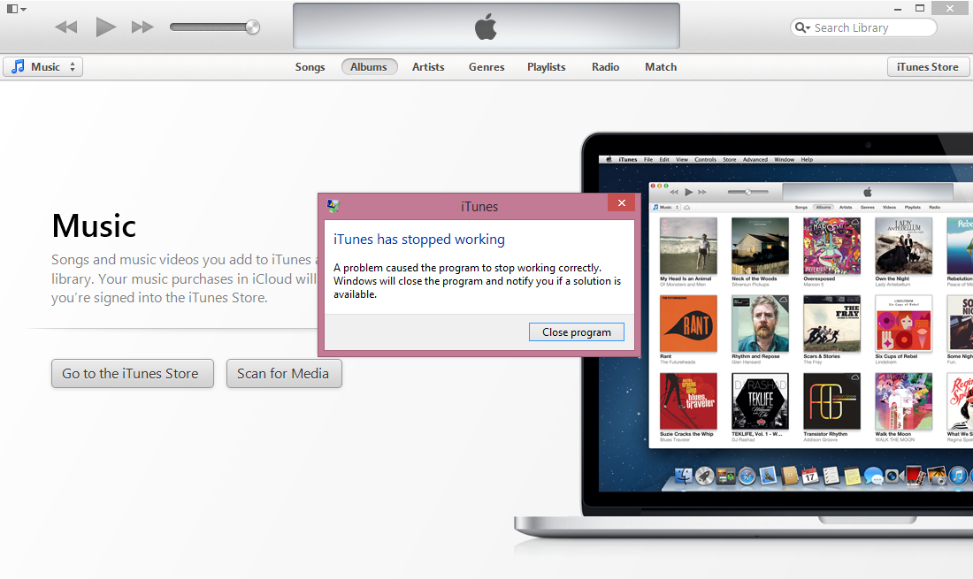
Task: Select the Albums tab
Action: pos(369,67)
